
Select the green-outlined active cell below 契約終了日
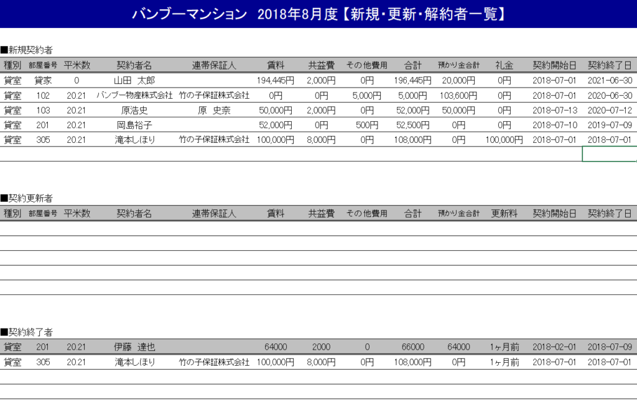(610, 154)
